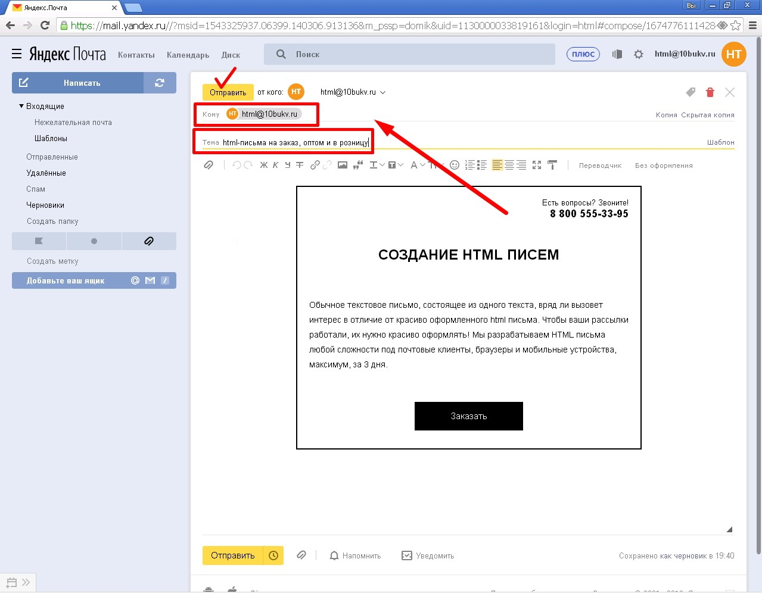Screen dimensions: 762x593
Task: Add a Скрытая копия recipient field
Action: 708,115
